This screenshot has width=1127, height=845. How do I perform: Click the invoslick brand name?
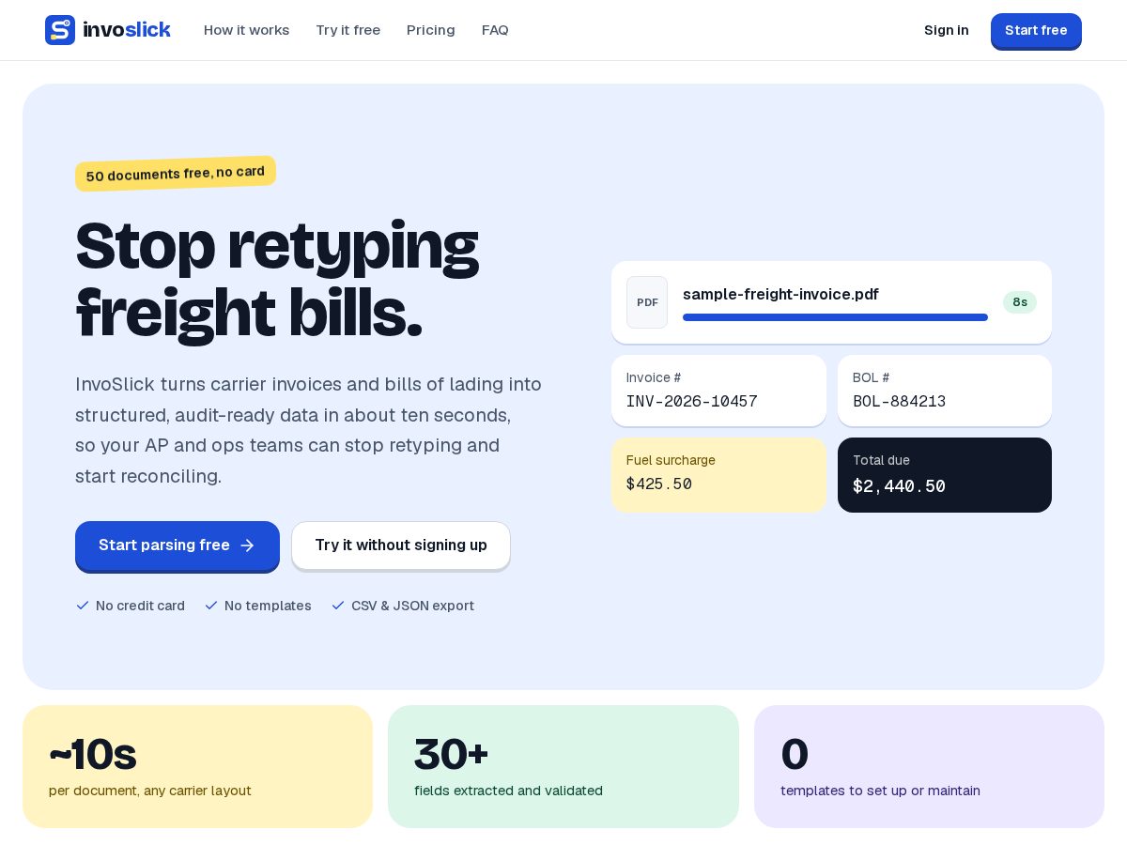tap(127, 30)
